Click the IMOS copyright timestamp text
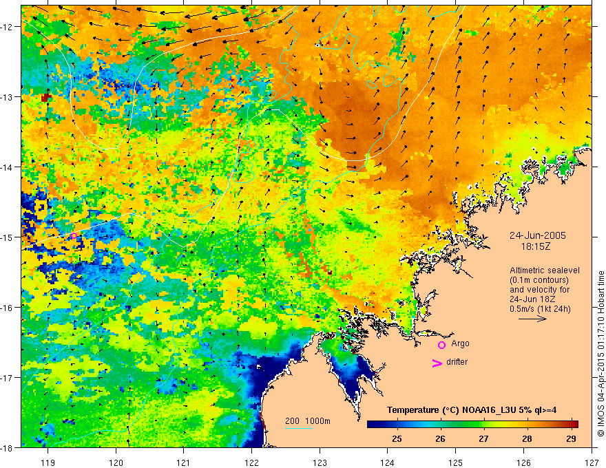Image resolution: width=606 pixels, height=468 pixels. click(x=601, y=354)
